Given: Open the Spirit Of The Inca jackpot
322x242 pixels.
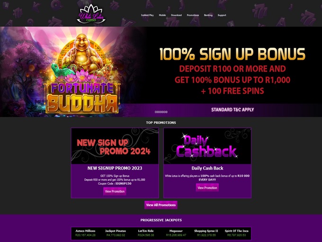Looking at the screenshot, I should pyautogui.click(x=237, y=233).
